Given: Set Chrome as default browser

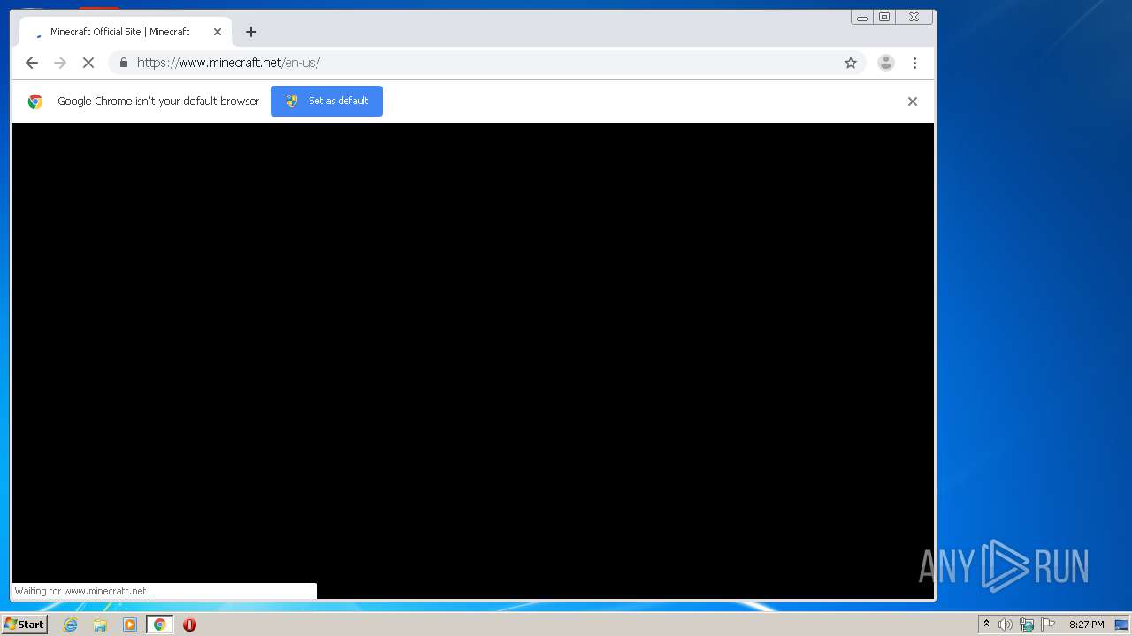Looking at the screenshot, I should [x=326, y=101].
